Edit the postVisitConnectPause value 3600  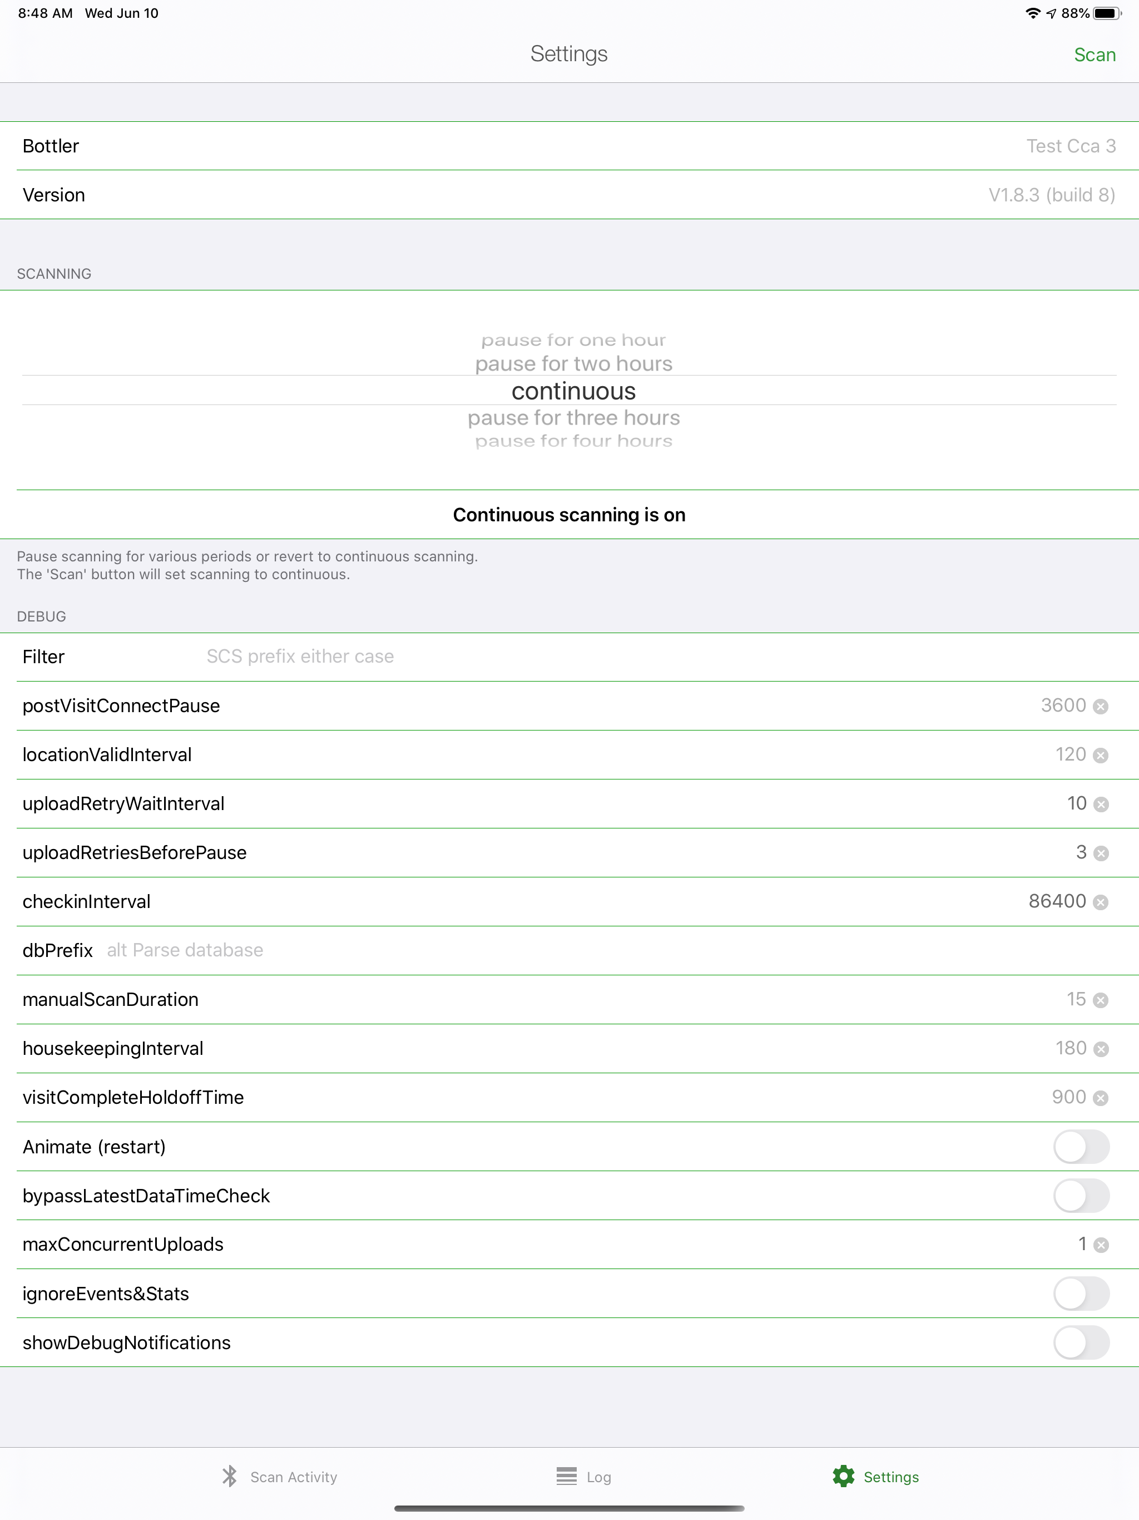pos(1063,705)
